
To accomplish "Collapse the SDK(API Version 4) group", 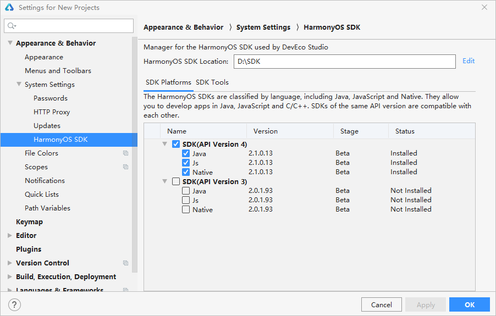I will pos(165,144).
